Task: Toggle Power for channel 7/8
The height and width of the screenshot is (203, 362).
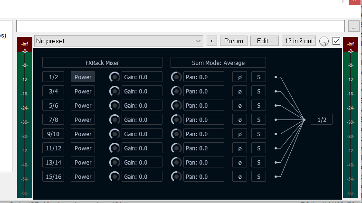Action: tap(83, 120)
